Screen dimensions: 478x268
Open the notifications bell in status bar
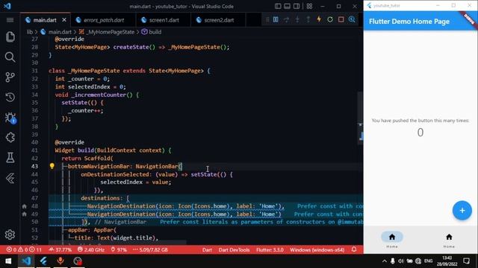[354, 250]
